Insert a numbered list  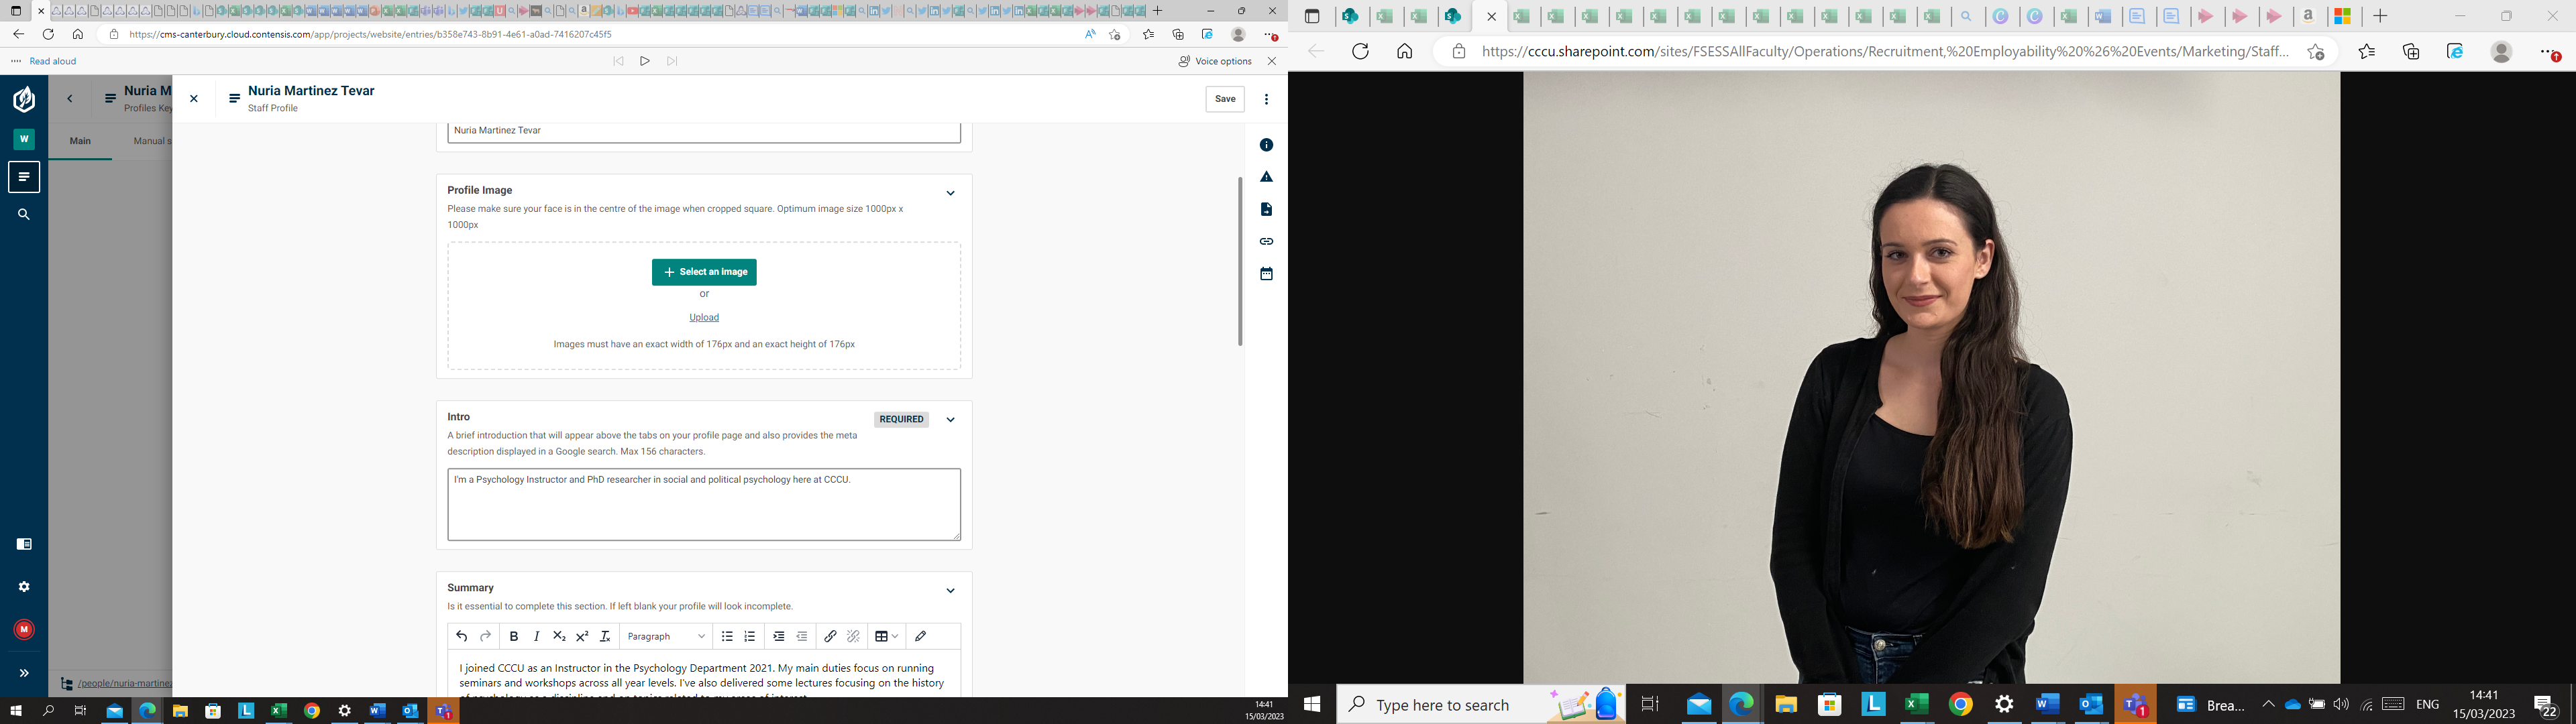750,636
